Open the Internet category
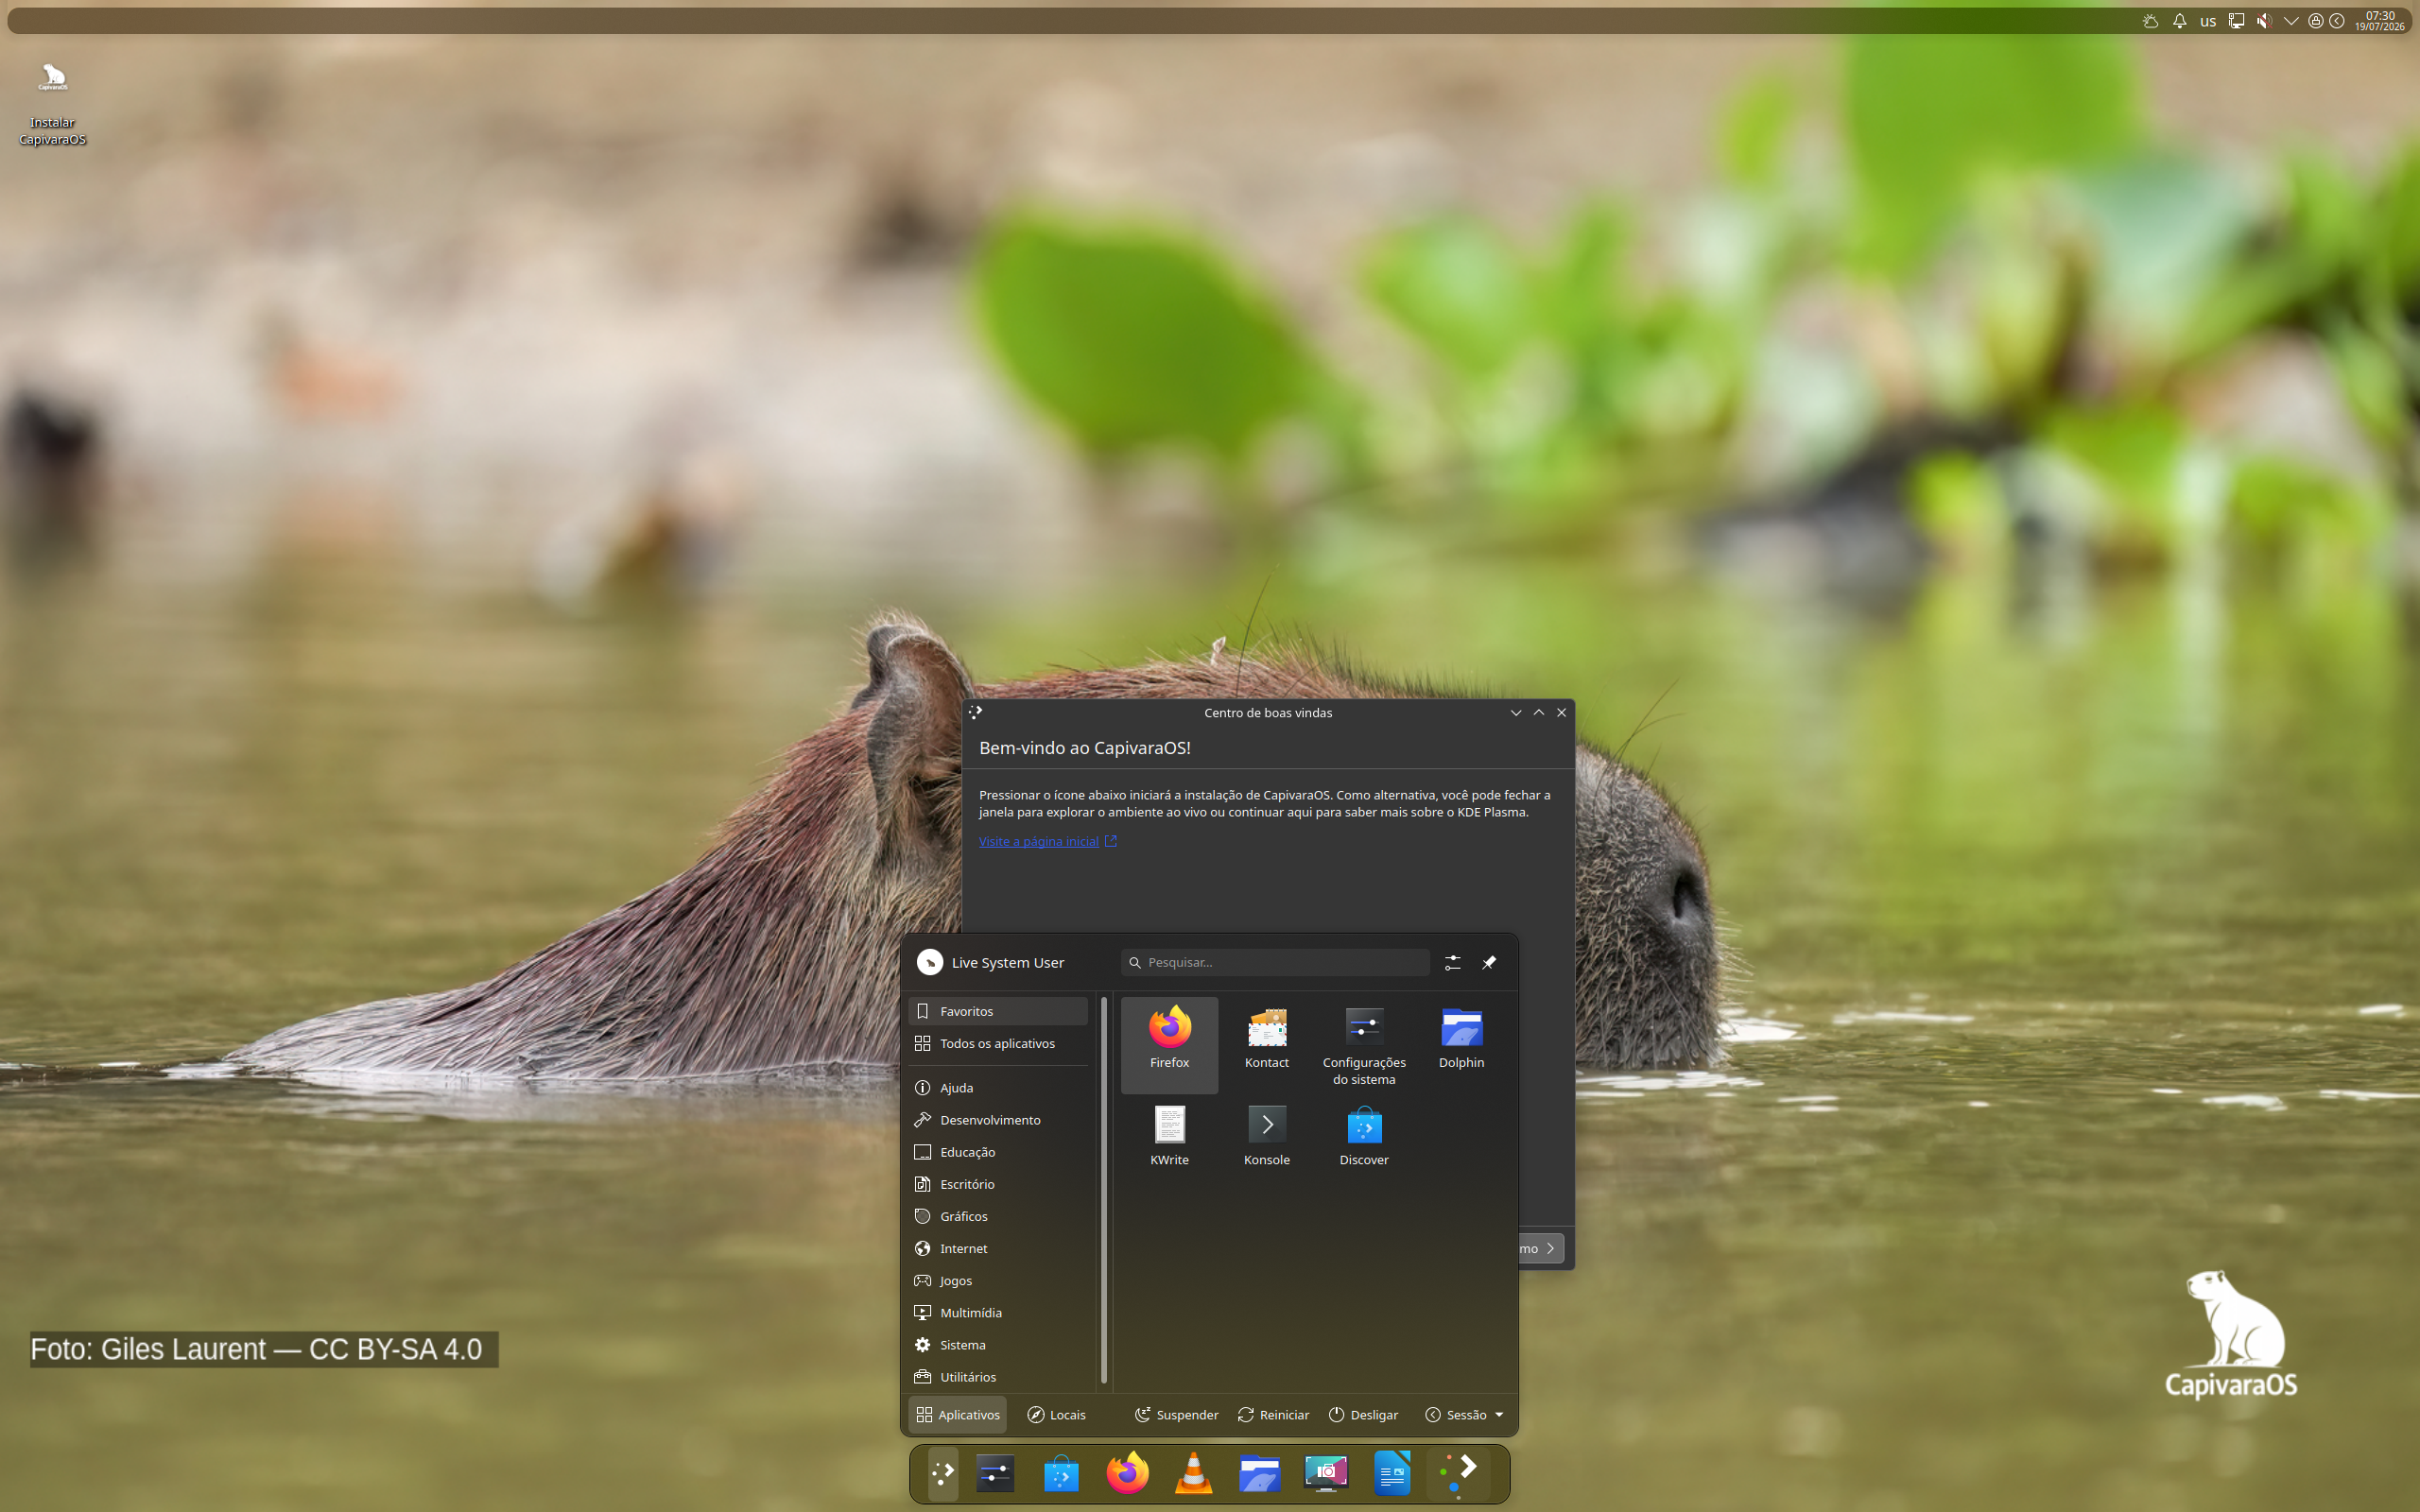 997,1248
